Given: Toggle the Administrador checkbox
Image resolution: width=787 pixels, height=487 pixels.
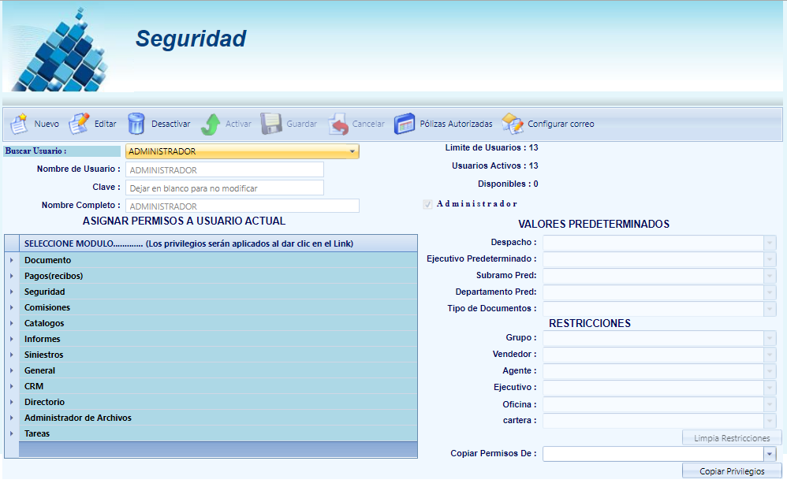Looking at the screenshot, I should (x=427, y=204).
